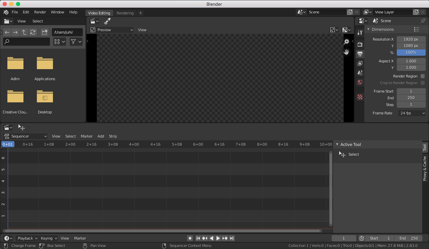Open the Frame Rate dropdown
429x249 pixels.
(x=412, y=113)
